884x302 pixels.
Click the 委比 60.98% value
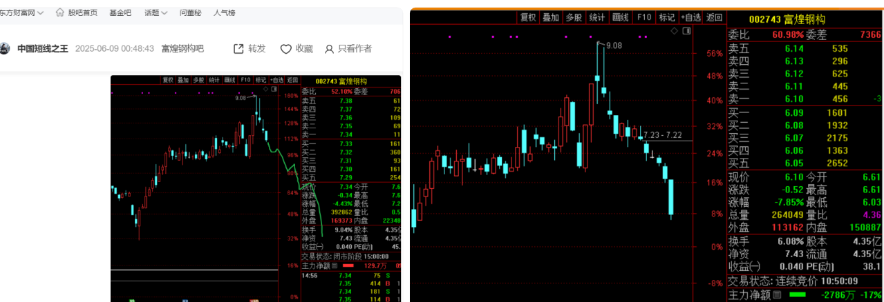[789, 34]
